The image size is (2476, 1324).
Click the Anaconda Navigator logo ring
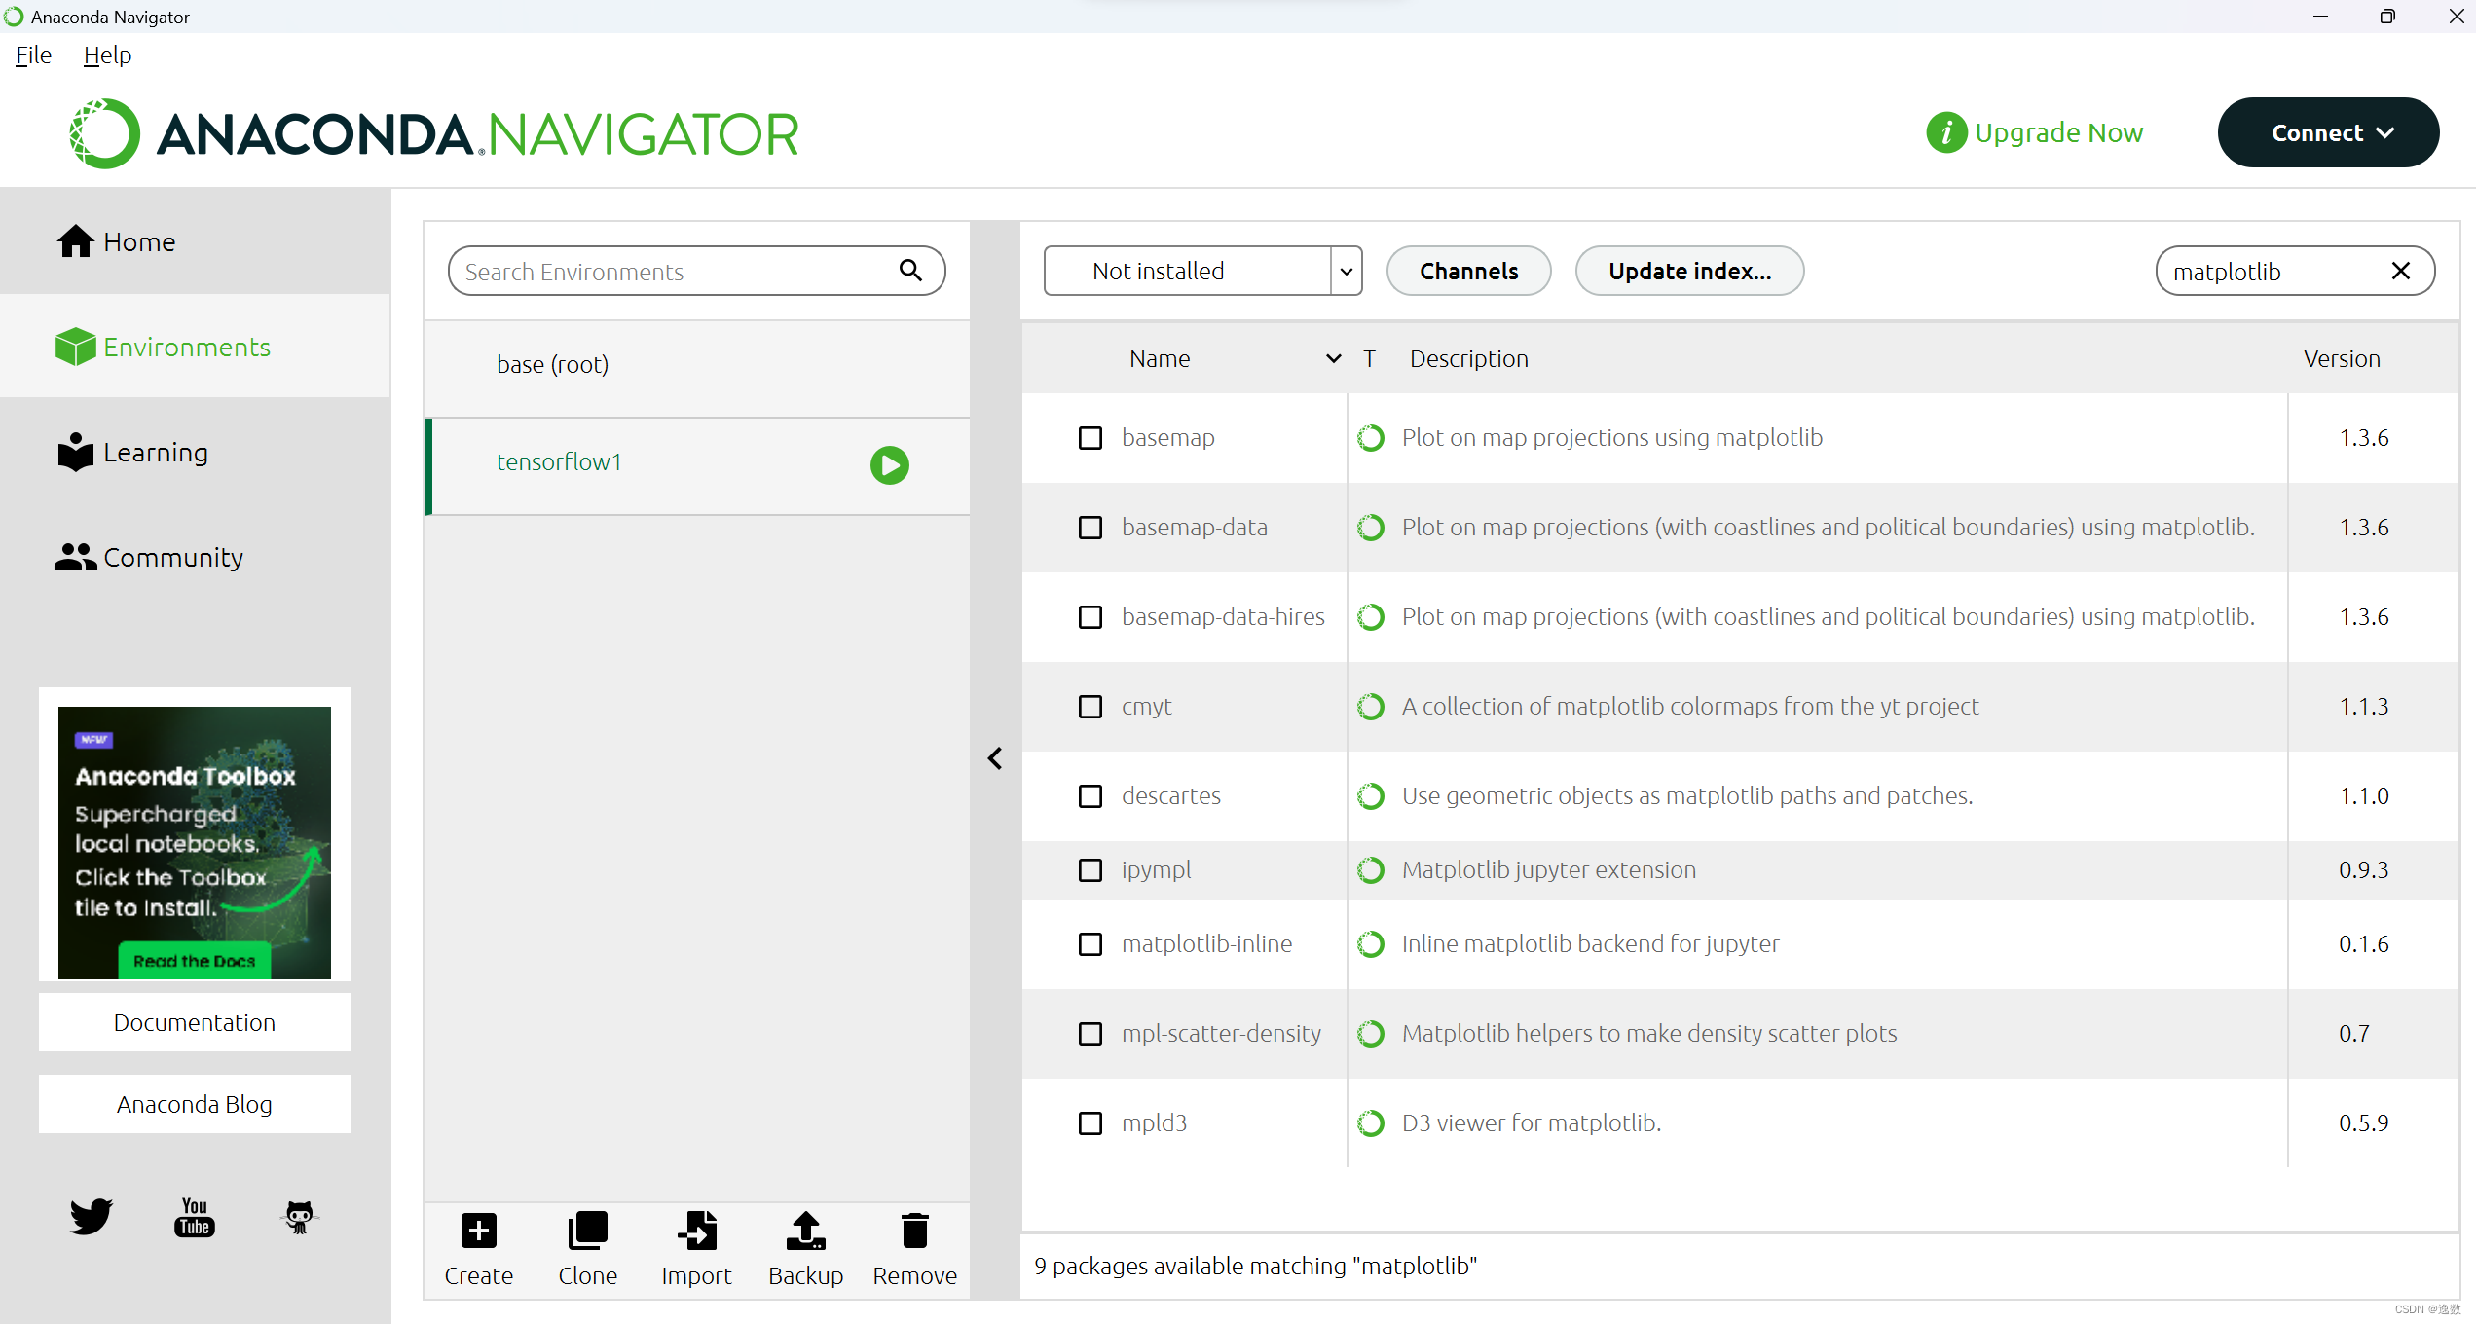point(104,133)
